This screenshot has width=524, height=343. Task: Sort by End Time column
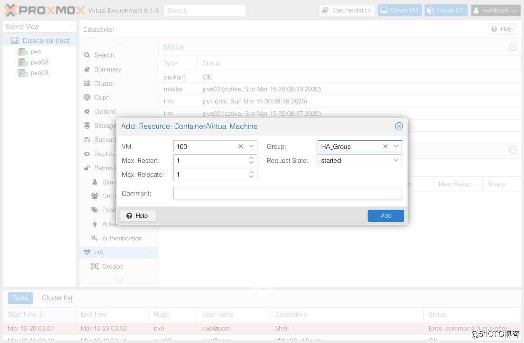click(112, 315)
